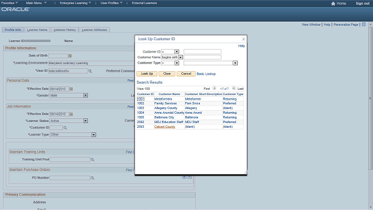Sort by Customer Short Description header
This screenshot has width=373, height=210.
coord(203,94)
